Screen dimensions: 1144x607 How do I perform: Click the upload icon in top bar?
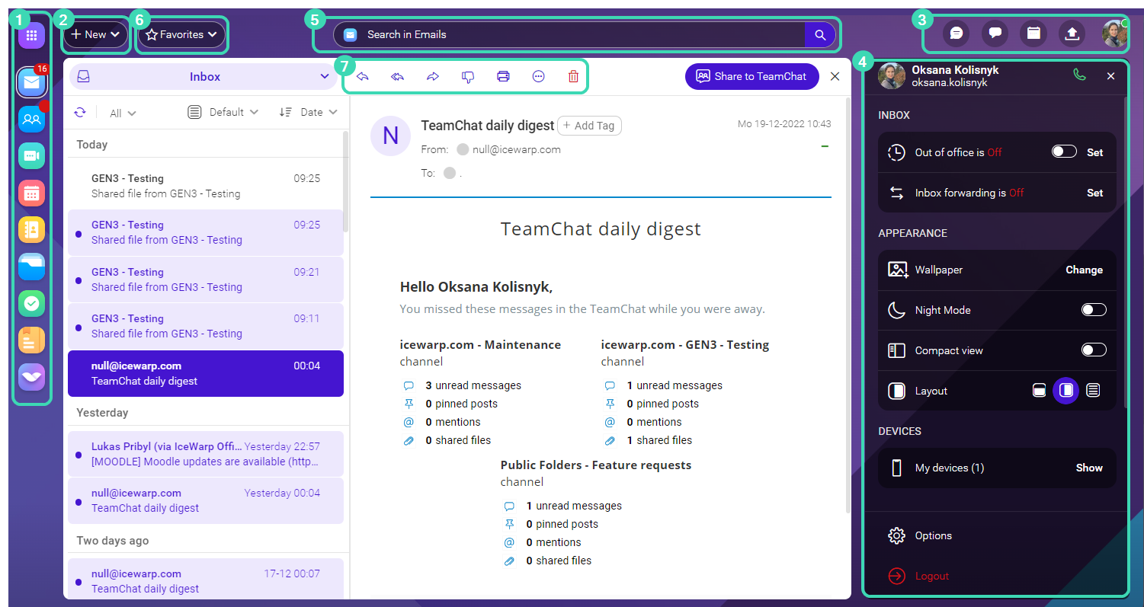pyautogui.click(x=1072, y=34)
